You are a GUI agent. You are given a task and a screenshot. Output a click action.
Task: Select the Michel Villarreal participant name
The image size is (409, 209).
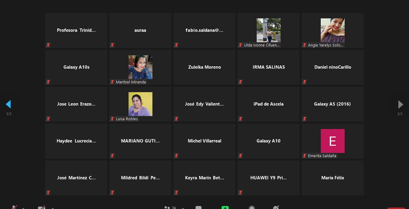coord(204,141)
